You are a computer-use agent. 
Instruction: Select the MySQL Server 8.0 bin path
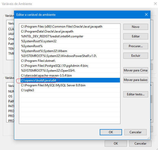coord(53,85)
